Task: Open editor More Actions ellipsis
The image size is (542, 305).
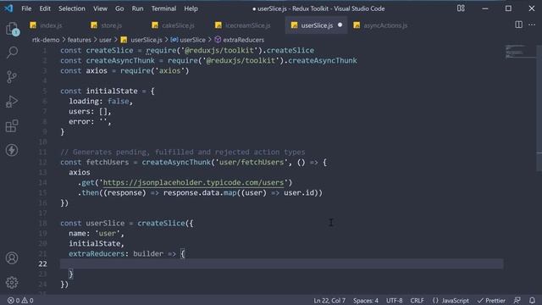Action: 532,25
